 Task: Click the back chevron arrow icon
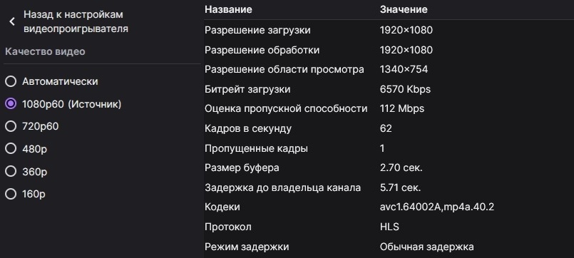pos(12,21)
